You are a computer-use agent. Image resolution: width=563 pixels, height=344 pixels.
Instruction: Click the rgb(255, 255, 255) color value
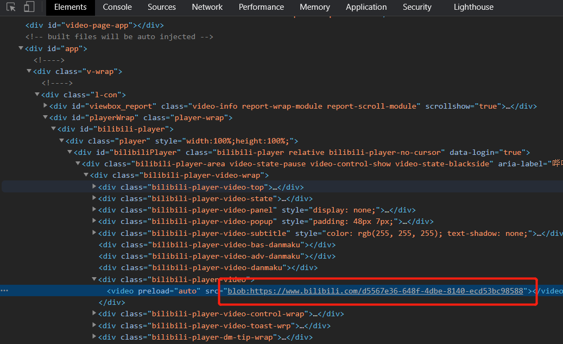400,233
